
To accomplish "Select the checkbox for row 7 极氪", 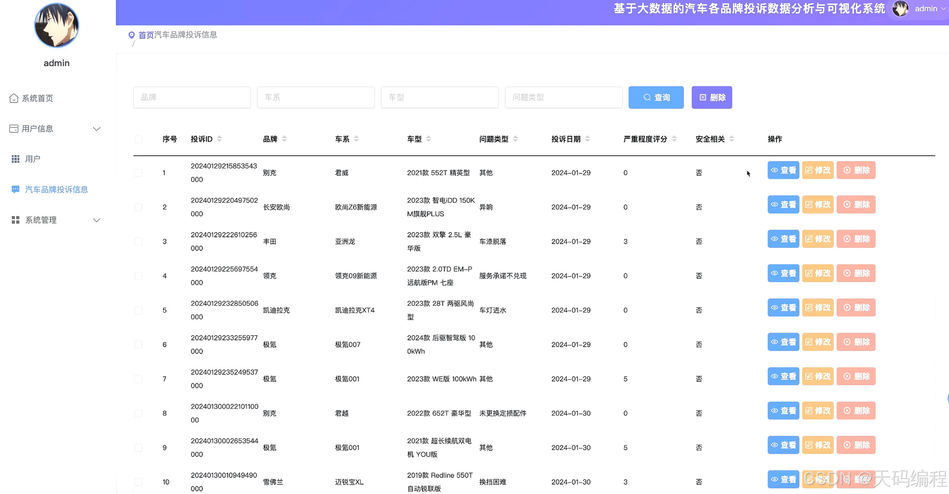I will [x=139, y=379].
